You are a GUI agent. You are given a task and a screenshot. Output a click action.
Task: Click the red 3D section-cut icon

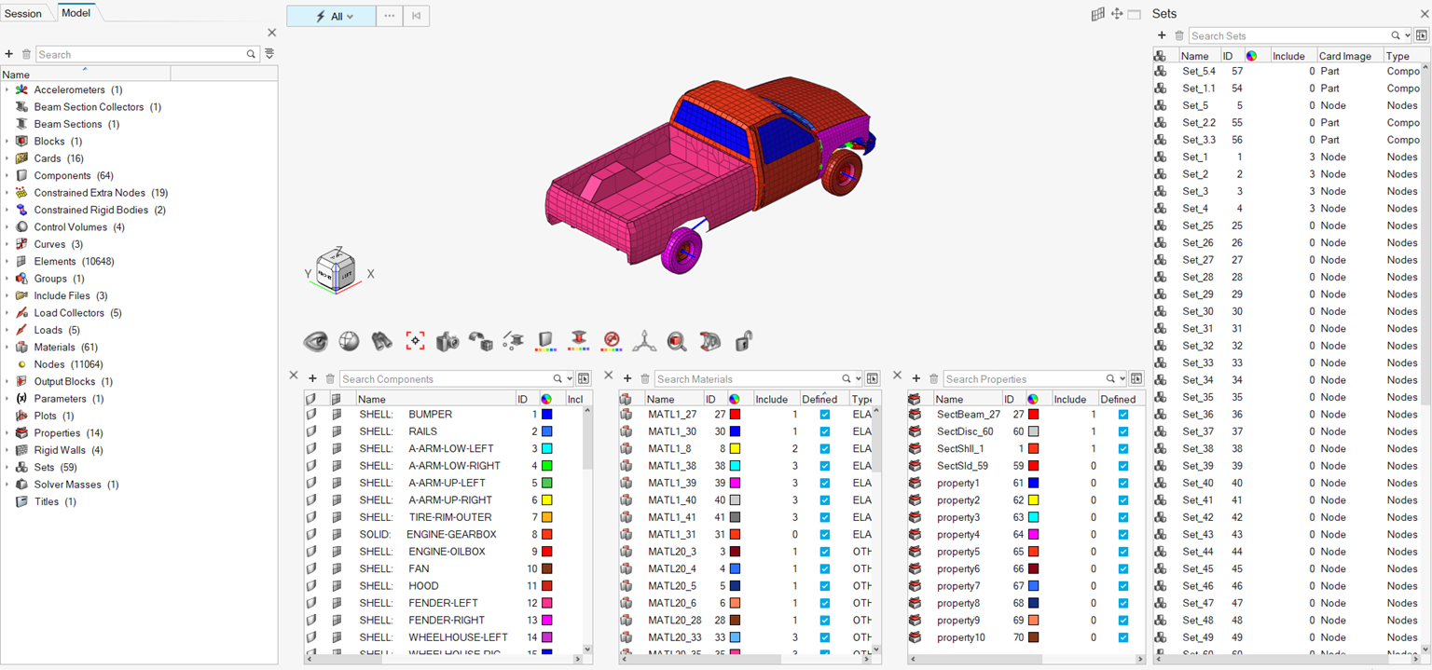pyautogui.click(x=710, y=341)
